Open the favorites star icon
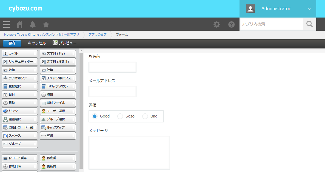The height and width of the screenshot is (172, 325). tap(46, 24)
